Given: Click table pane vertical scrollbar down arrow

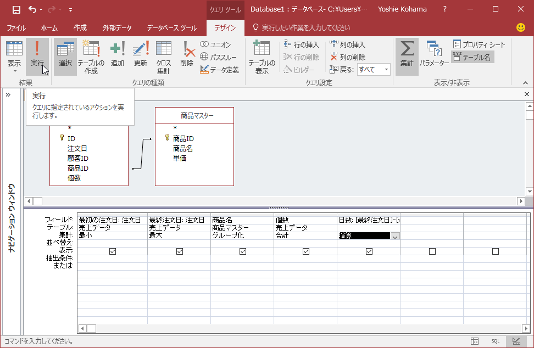Looking at the screenshot, I should (530, 192).
